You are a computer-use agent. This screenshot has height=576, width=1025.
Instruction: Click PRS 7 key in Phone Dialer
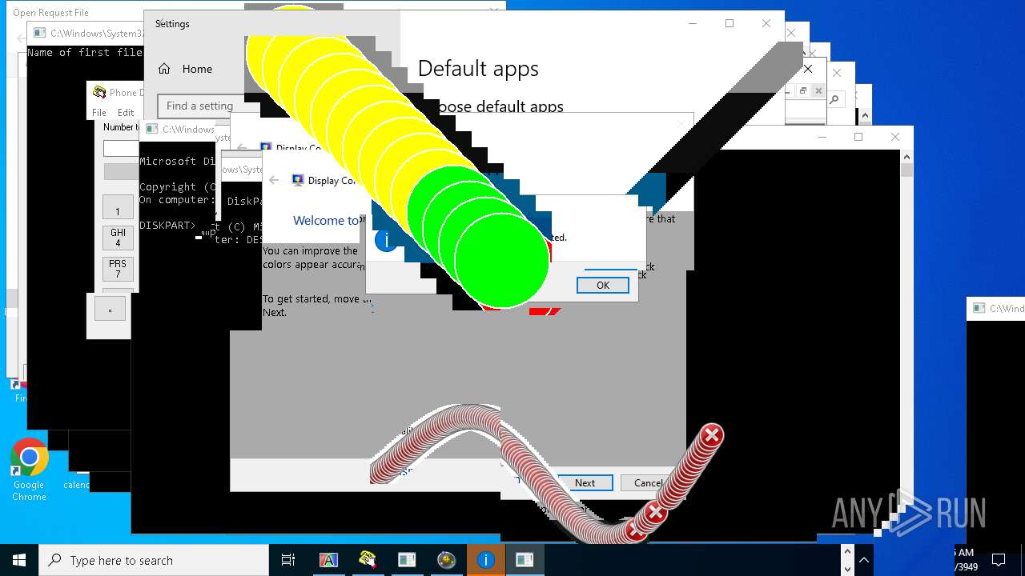pyautogui.click(x=118, y=269)
